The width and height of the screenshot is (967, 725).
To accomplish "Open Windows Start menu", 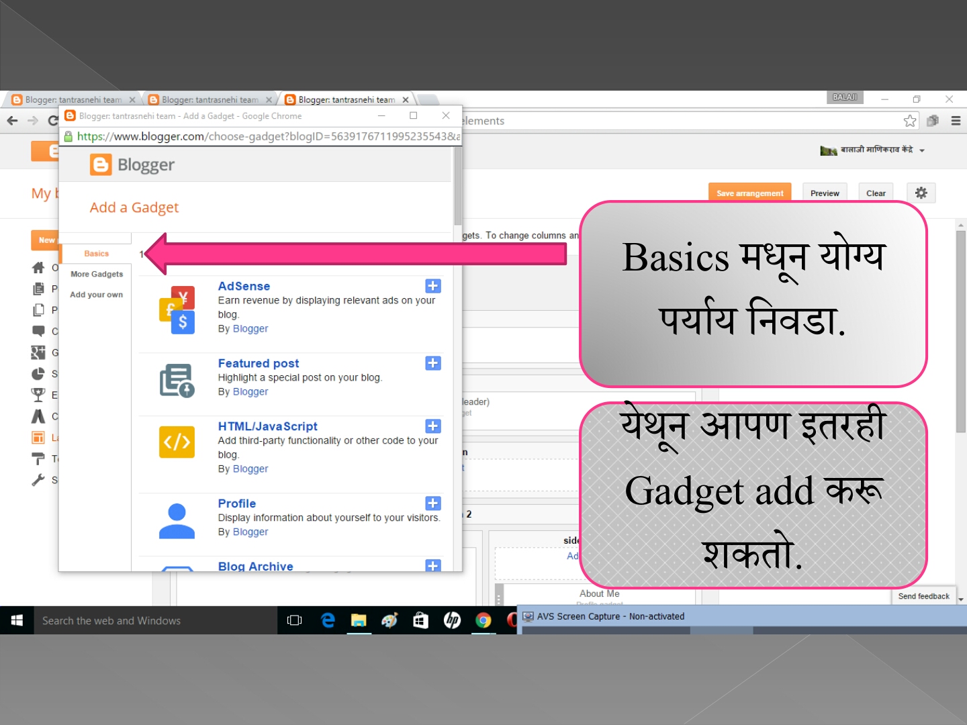I will [x=17, y=620].
